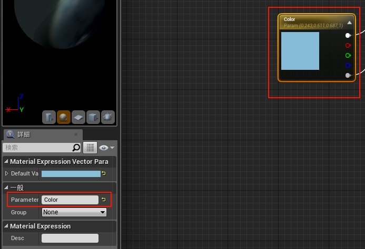Click the Group property label
The image size is (365, 249).
[x=18, y=212]
